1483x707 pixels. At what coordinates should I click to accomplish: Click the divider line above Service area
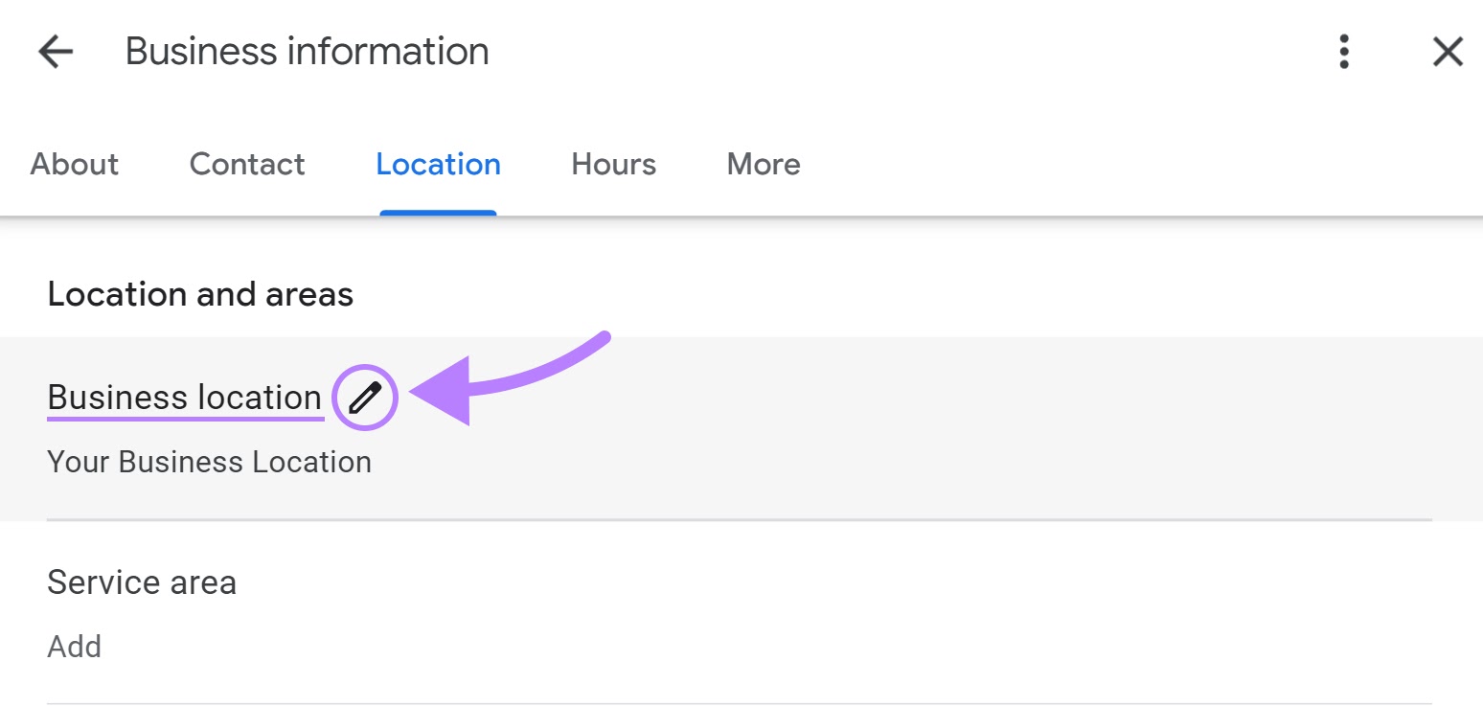tap(740, 520)
